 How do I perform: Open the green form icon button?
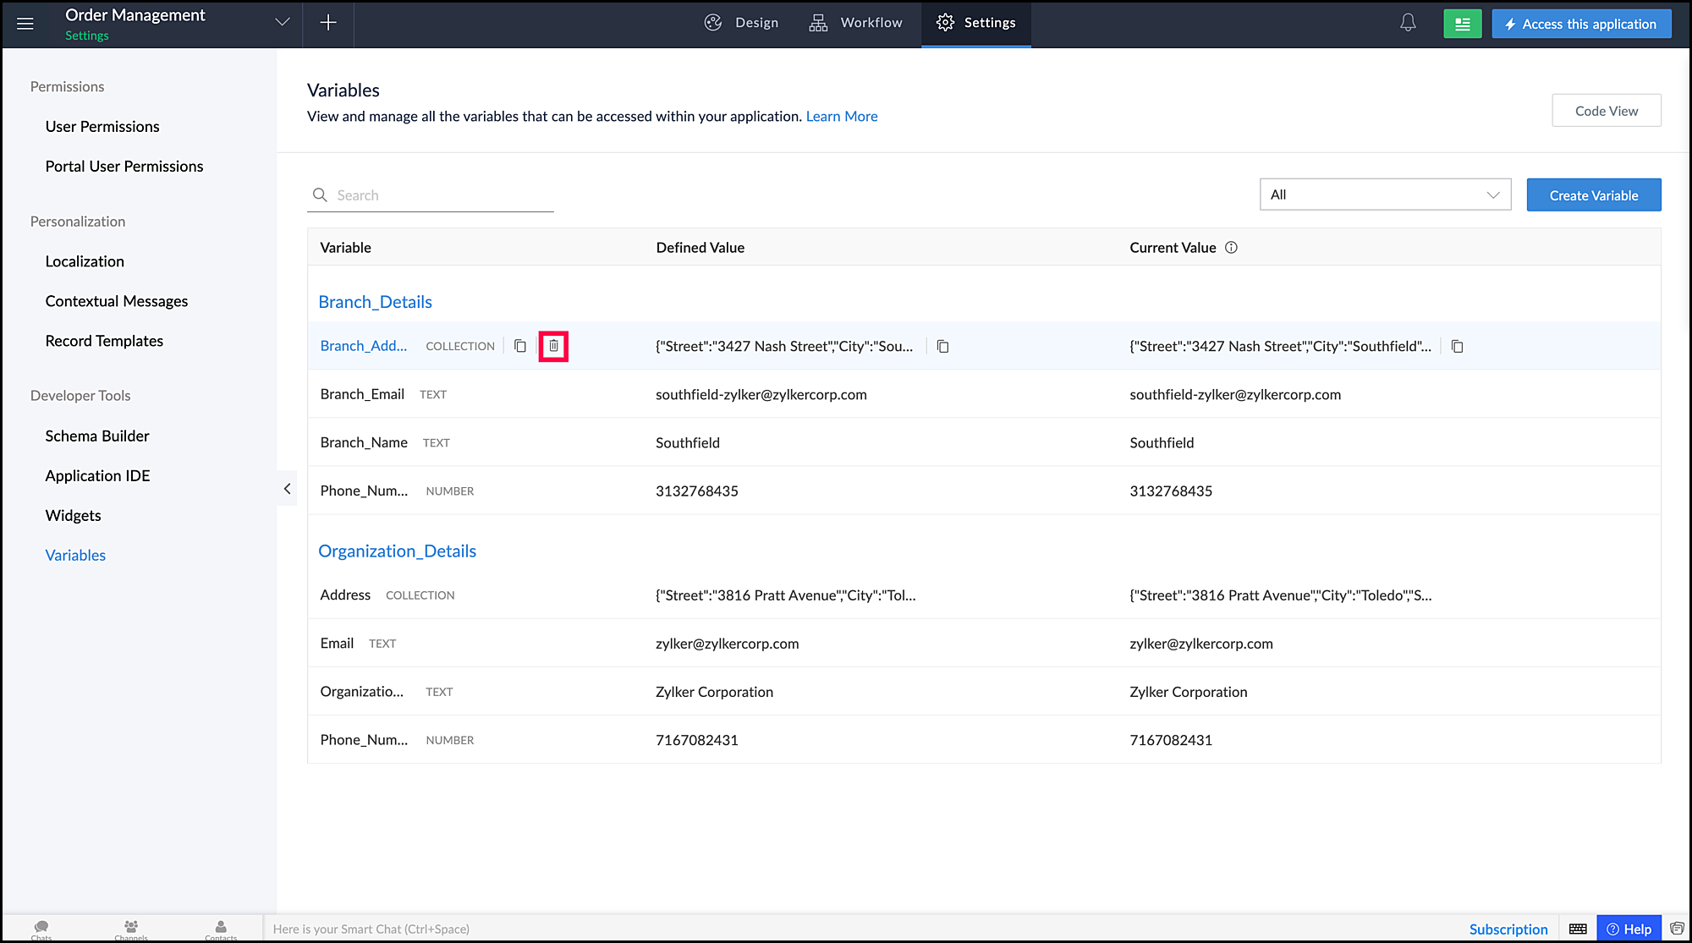tap(1462, 24)
